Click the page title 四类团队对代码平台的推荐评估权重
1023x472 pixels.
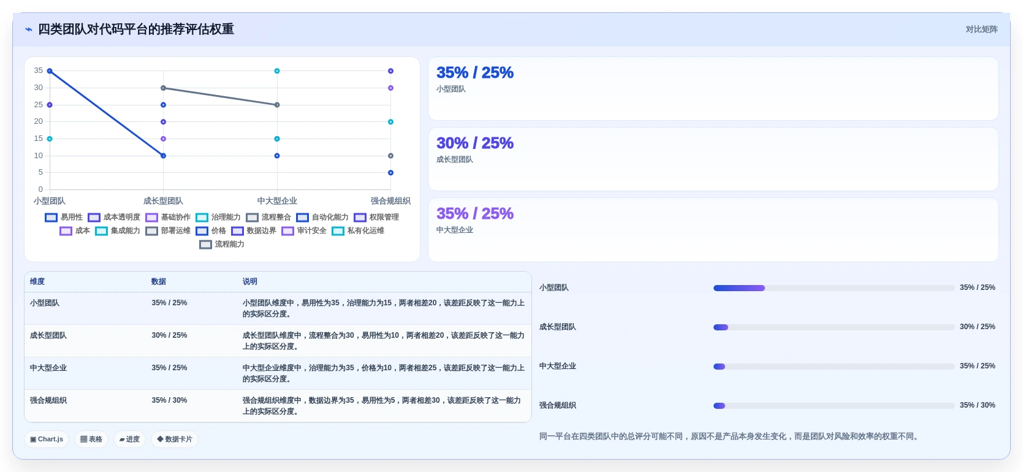pyautogui.click(x=136, y=29)
